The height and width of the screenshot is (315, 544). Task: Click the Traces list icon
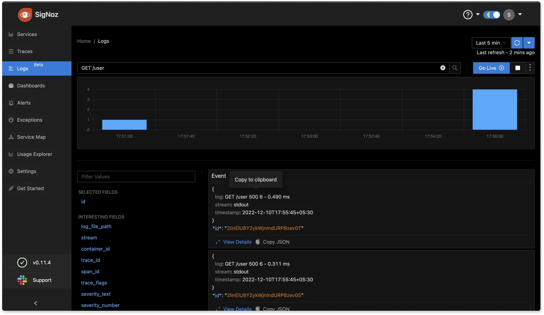11,51
